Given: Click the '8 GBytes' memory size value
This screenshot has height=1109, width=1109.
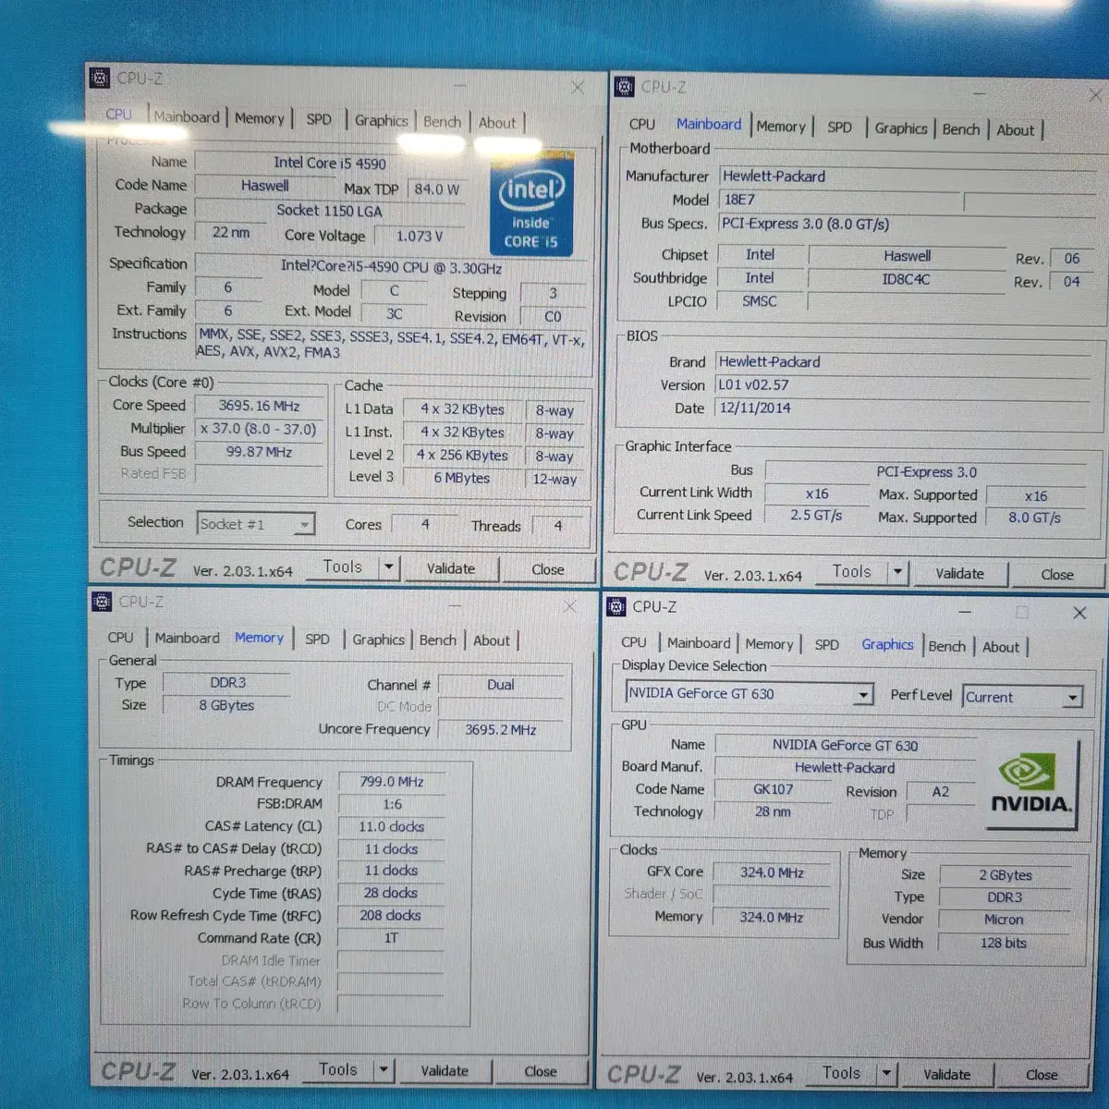Looking at the screenshot, I should pos(226,705).
